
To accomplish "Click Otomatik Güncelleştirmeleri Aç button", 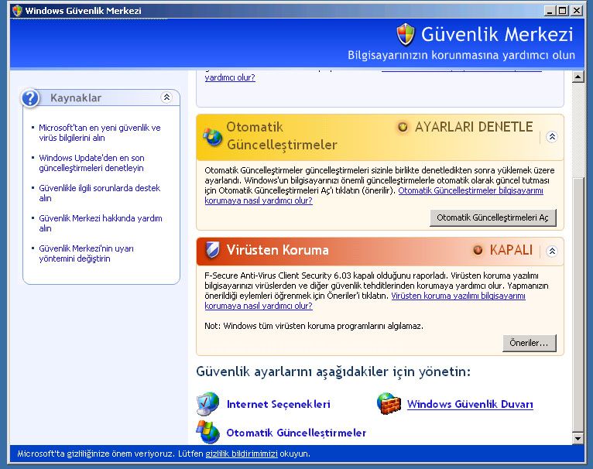I will [x=493, y=217].
